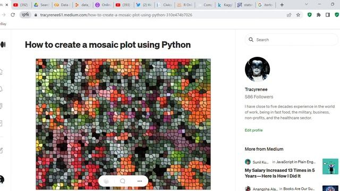Viewport: 340px width, 191px height.
Task: Open the My Salary Increased 13 Times article
Action: [x=280, y=173]
